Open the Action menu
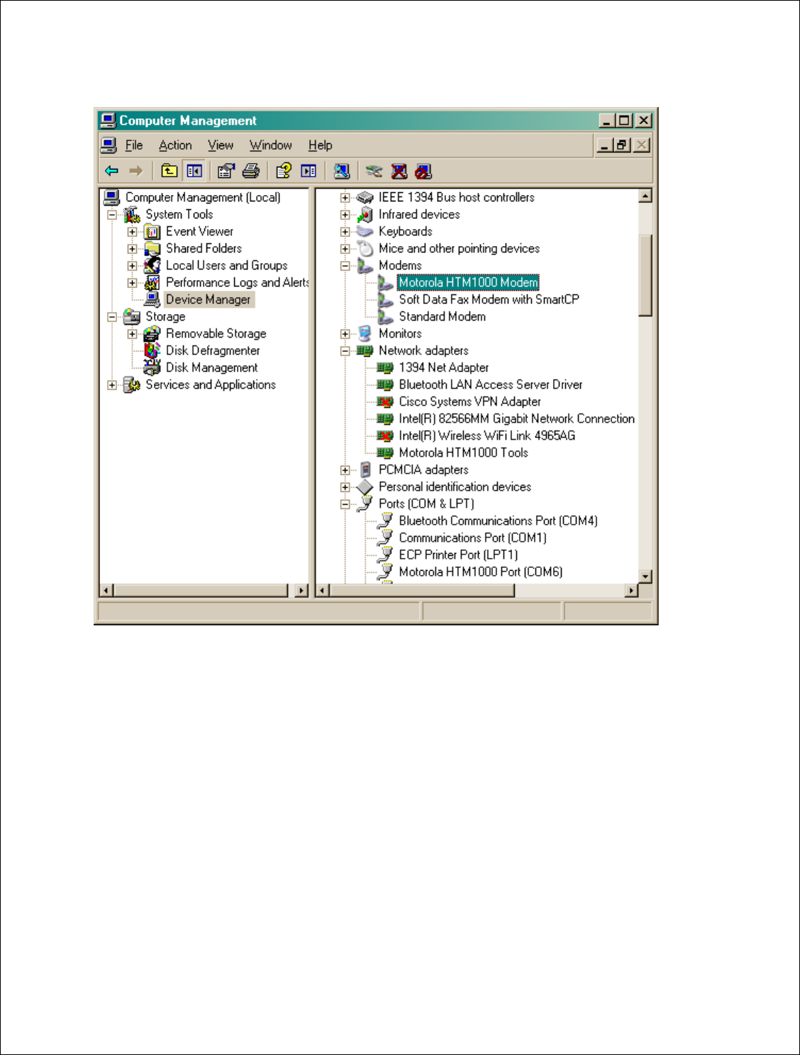The image size is (800, 1055). (x=175, y=145)
